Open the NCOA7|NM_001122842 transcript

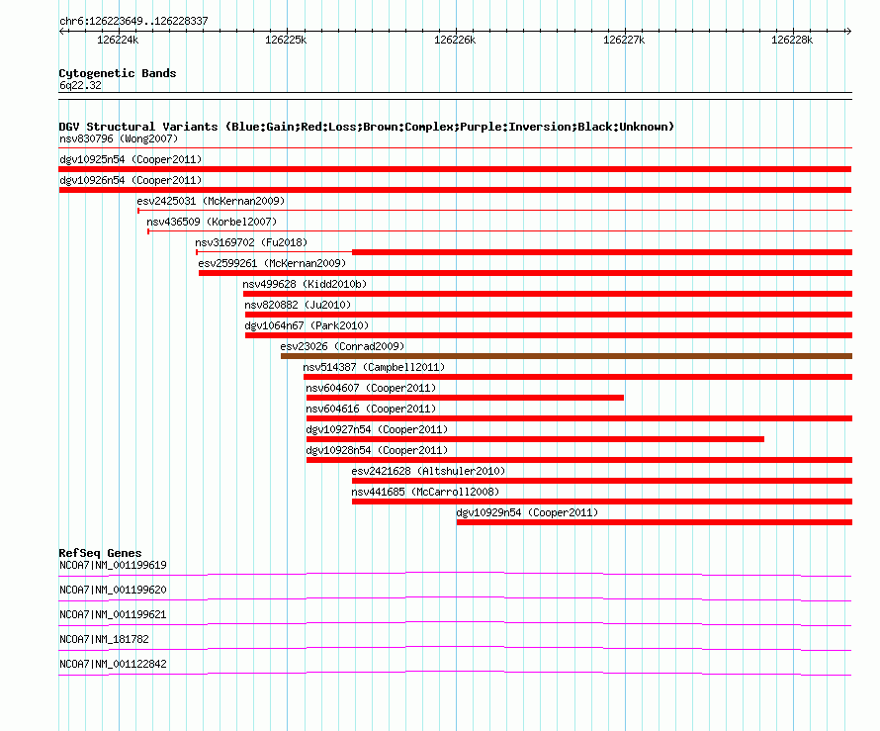113,664
